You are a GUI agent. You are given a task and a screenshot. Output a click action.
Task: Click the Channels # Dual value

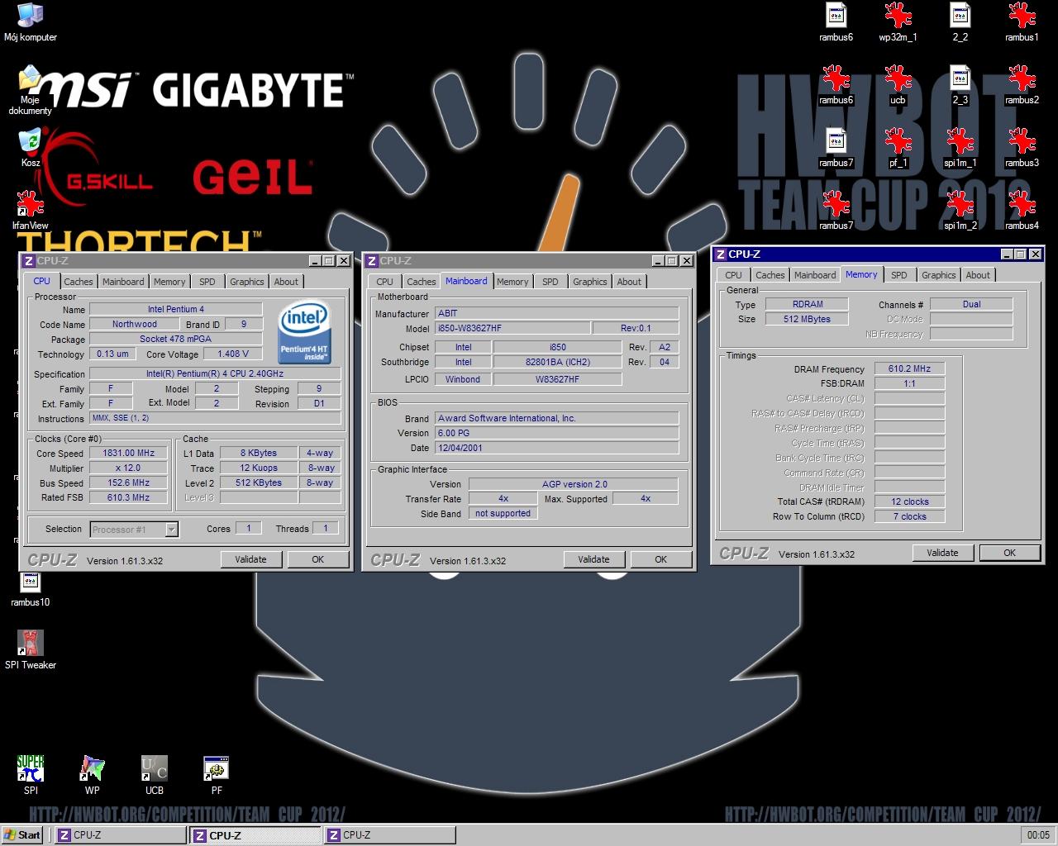971,304
